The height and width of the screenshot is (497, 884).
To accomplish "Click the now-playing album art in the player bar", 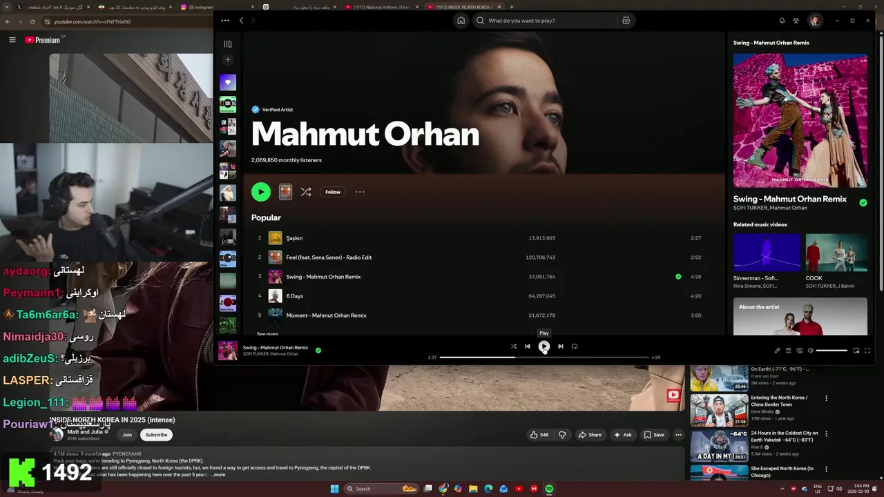I will tap(228, 351).
